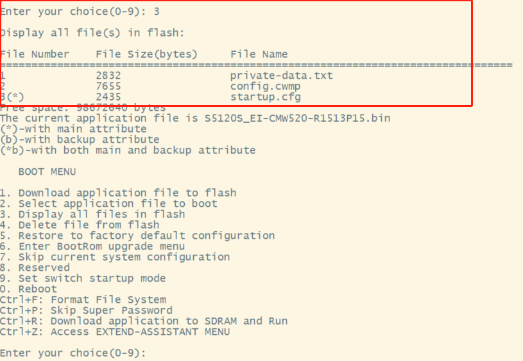The width and height of the screenshot is (523, 361).
Task: Click the 'Reserved' menu entry
Action: click(35, 268)
